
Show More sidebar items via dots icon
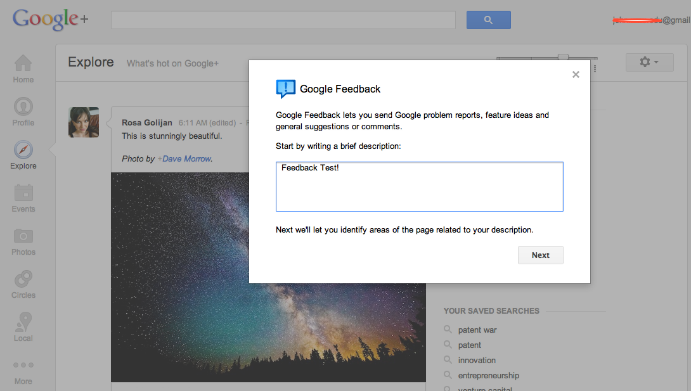point(23,365)
